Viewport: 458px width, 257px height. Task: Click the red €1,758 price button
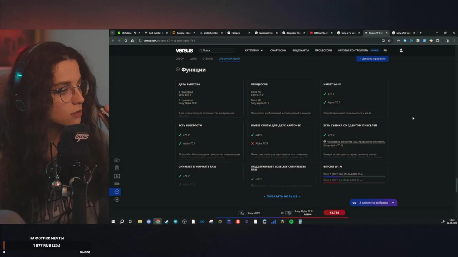(x=334, y=213)
